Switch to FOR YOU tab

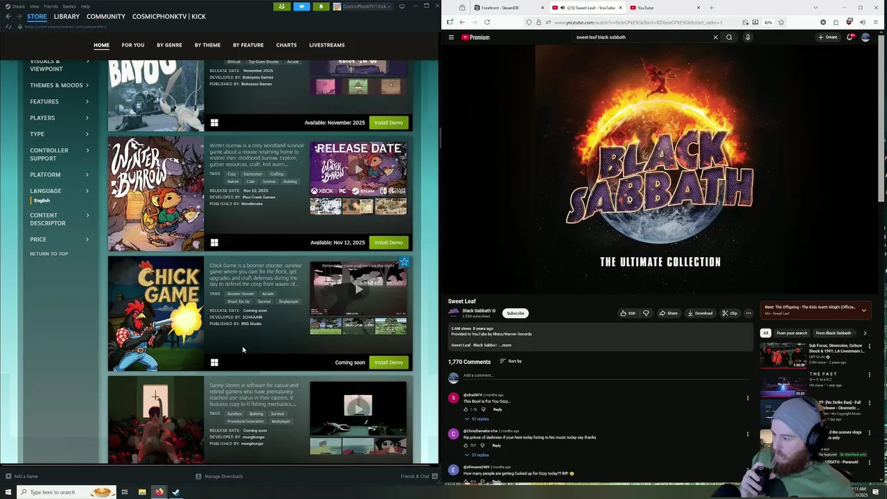coord(133,45)
